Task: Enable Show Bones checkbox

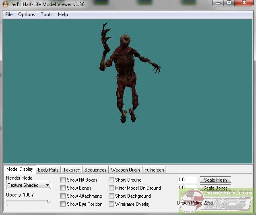Action: (x=63, y=188)
